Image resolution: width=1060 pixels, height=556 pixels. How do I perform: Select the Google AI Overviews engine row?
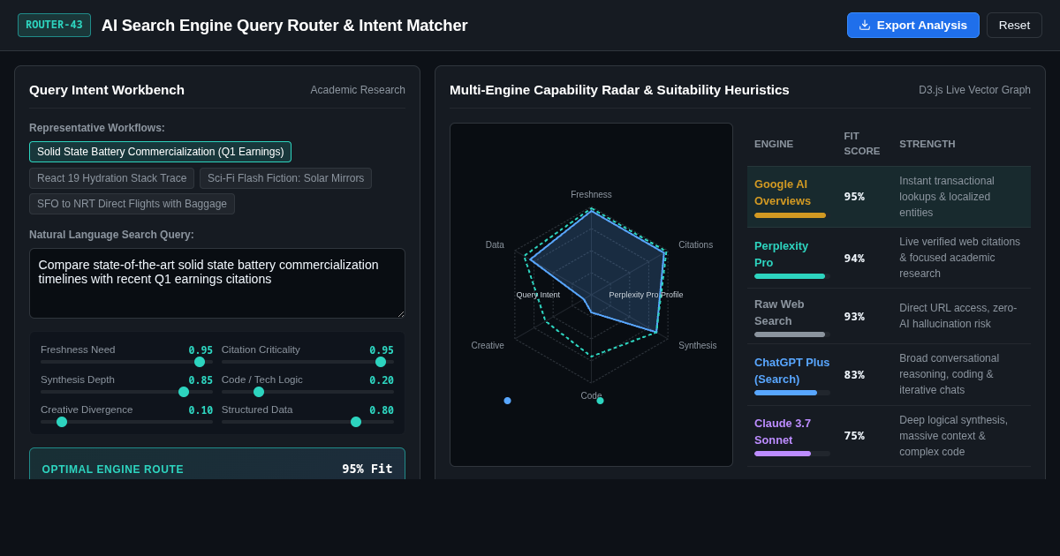click(x=889, y=197)
